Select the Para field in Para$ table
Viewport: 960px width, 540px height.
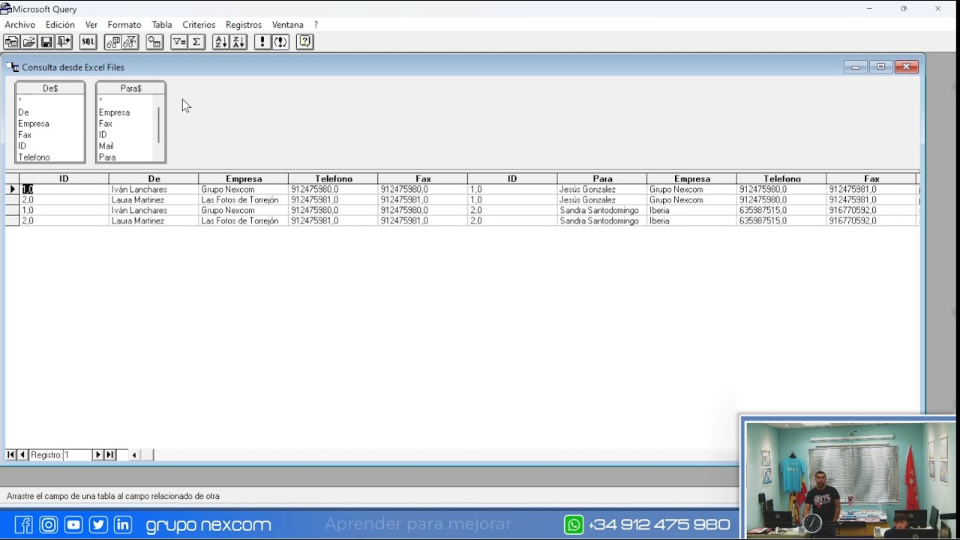(107, 157)
